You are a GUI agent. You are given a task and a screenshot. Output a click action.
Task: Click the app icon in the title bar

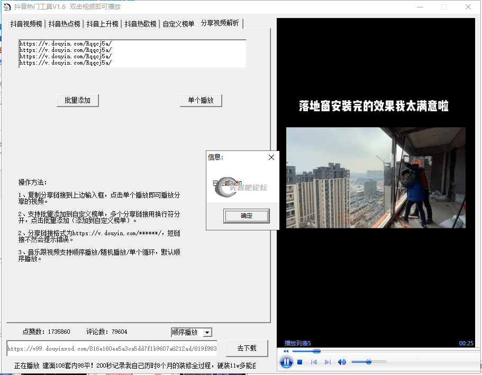click(6, 7)
